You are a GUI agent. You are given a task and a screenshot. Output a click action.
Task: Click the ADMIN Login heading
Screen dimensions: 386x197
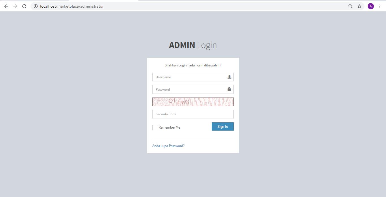coord(193,45)
